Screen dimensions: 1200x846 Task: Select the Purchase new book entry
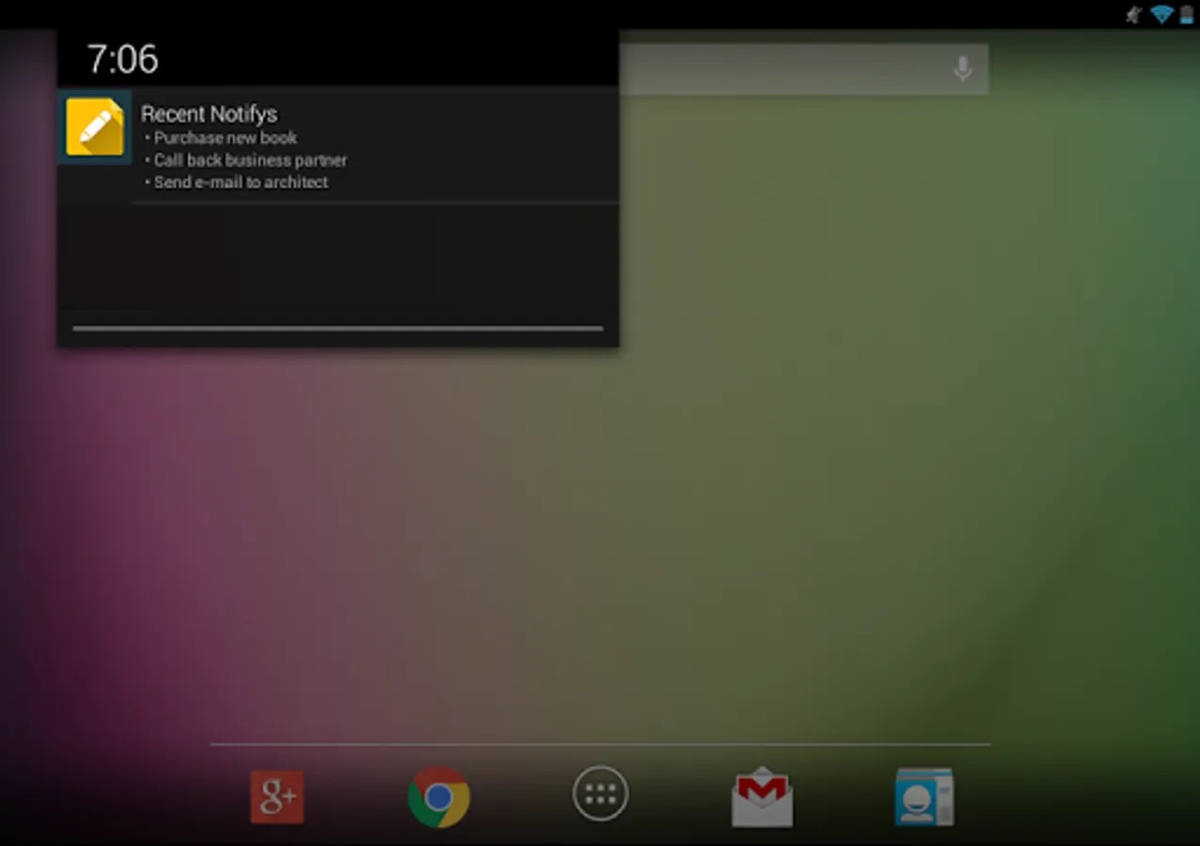coord(226,137)
